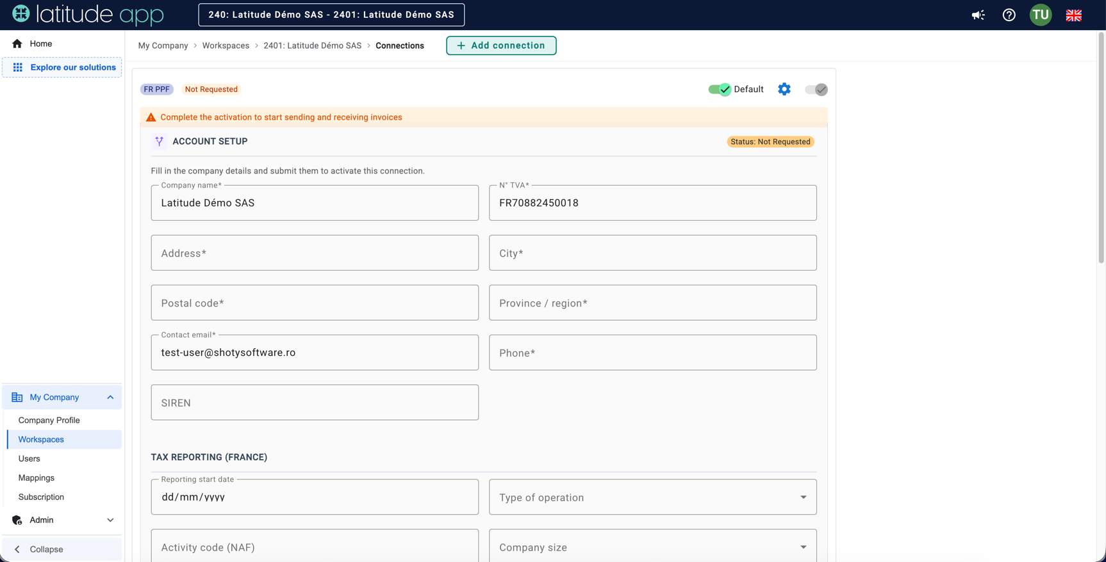Navigate to 2401: Latitude Démo SAS breadcrumb
This screenshot has height=562, width=1106.
[x=313, y=45]
